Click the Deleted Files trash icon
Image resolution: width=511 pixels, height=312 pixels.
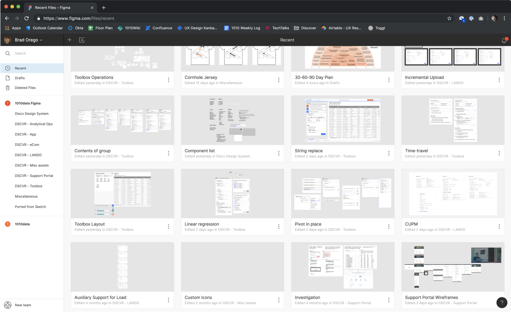tap(8, 88)
